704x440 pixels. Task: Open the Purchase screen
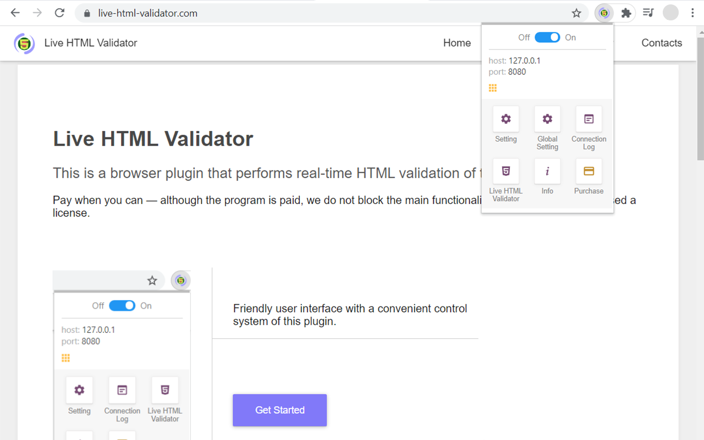588,171
